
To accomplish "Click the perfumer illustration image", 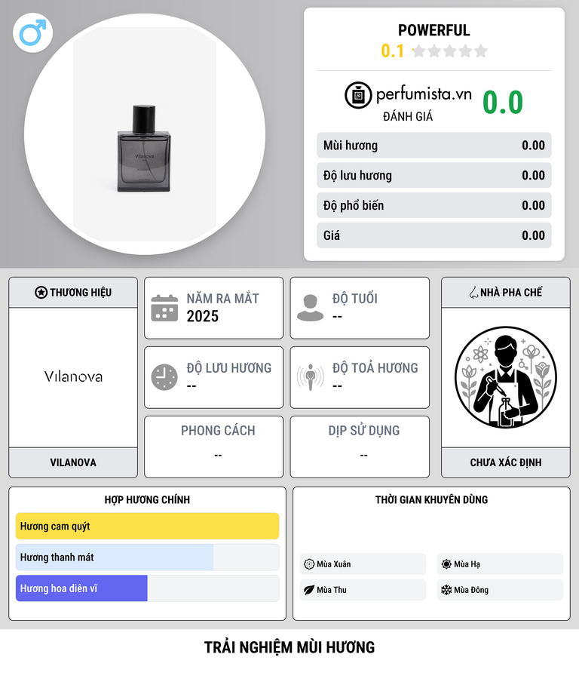I will coord(505,377).
